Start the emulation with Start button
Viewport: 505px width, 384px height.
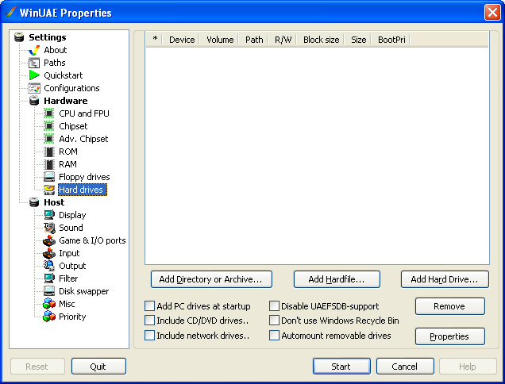pos(341,367)
